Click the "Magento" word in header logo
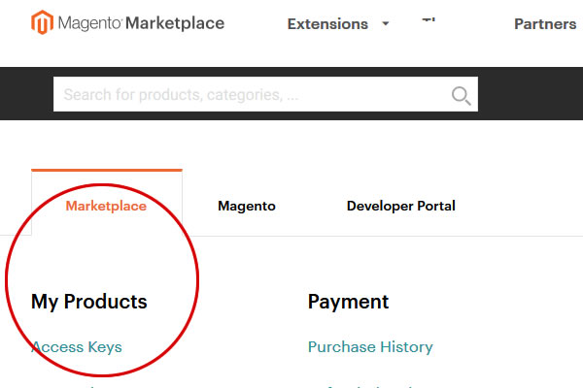Screen dimensions: 583x388 point(88,23)
